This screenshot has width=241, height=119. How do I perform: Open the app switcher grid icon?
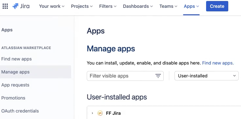click(x=5, y=6)
